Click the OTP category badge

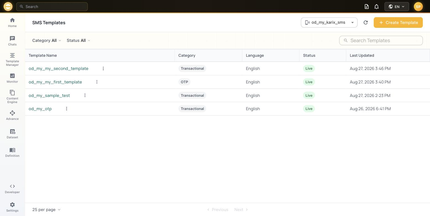(x=184, y=82)
